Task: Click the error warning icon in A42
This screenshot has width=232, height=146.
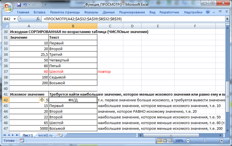Action: tap(42, 100)
